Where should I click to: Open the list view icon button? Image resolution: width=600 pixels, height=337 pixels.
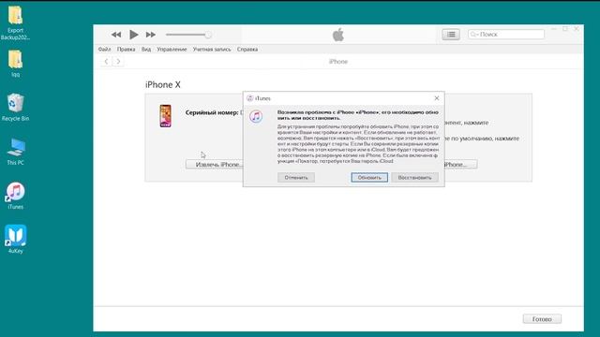(451, 35)
